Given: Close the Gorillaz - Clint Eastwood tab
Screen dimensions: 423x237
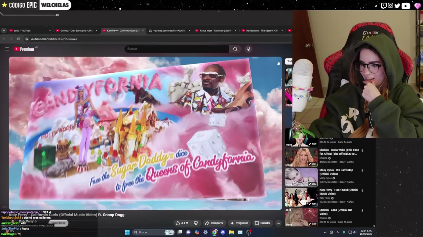Looking at the screenshot, I should point(96,31).
